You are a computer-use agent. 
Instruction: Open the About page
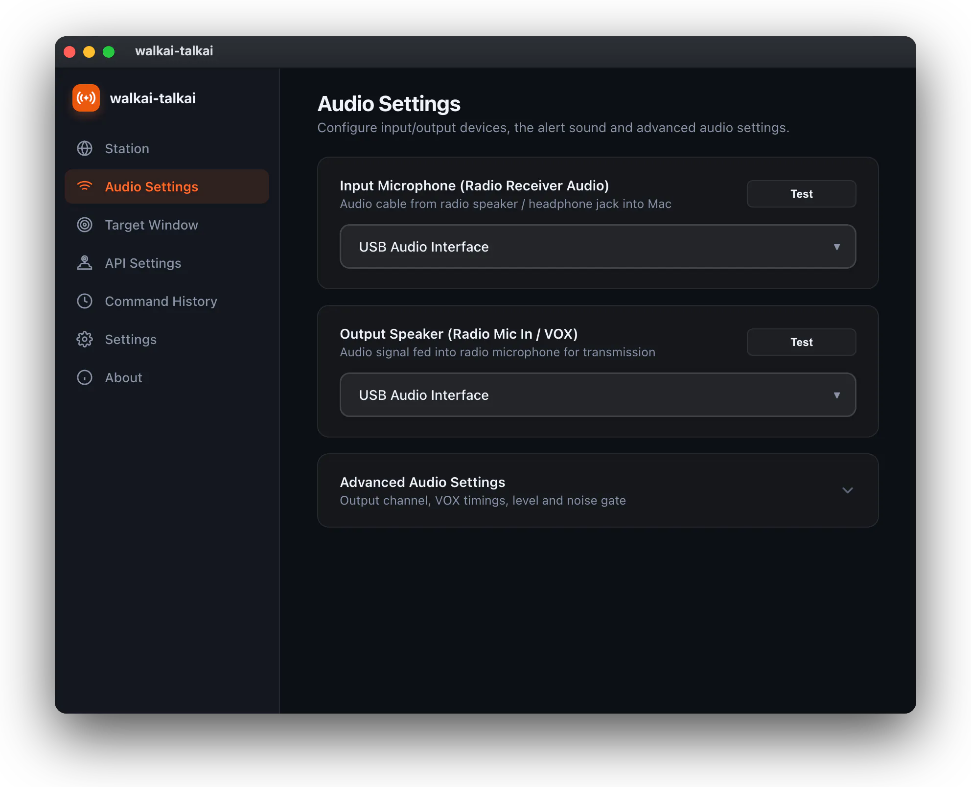click(167, 377)
